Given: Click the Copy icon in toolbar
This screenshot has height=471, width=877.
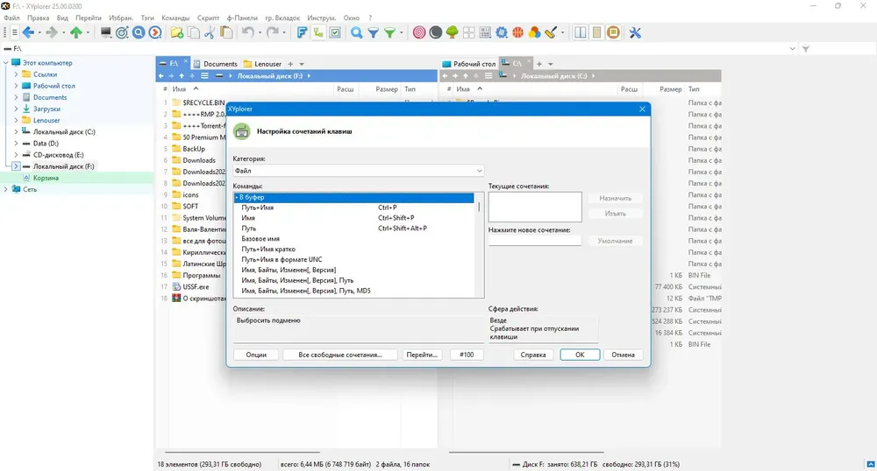Looking at the screenshot, I should tap(194, 33).
